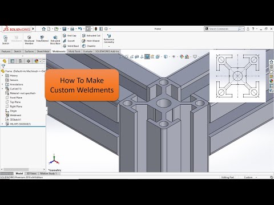This screenshot has width=274, height=205.
Task: Open the Mold Tools tab
Action: click(x=74, y=51)
